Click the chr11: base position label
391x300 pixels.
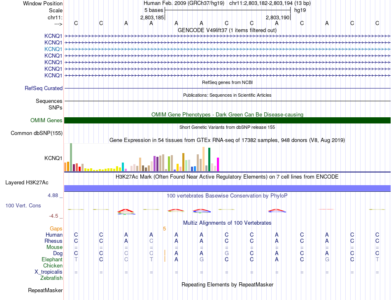55,17
